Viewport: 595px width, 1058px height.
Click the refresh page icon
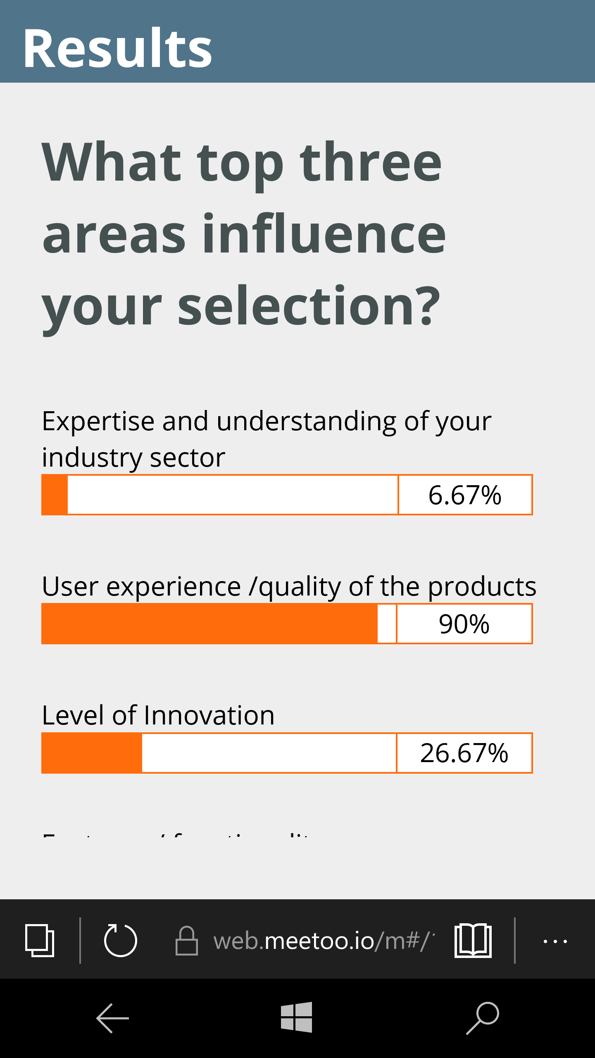[120, 940]
